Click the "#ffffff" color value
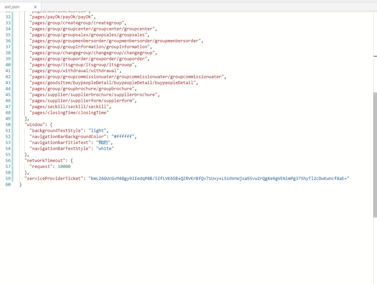 [123, 137]
